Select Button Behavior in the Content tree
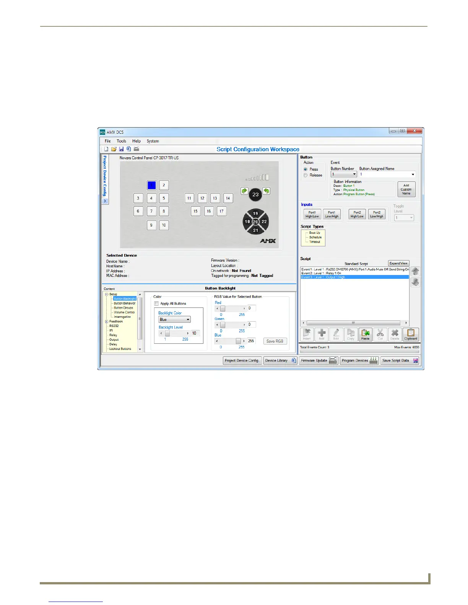468x605 pixels. [125, 303]
